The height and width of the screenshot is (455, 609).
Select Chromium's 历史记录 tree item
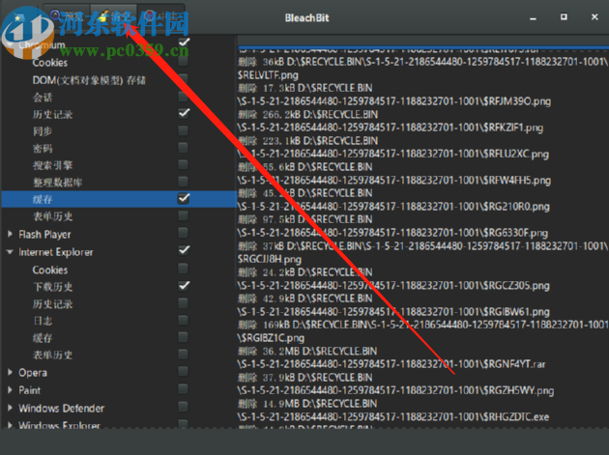coord(52,114)
